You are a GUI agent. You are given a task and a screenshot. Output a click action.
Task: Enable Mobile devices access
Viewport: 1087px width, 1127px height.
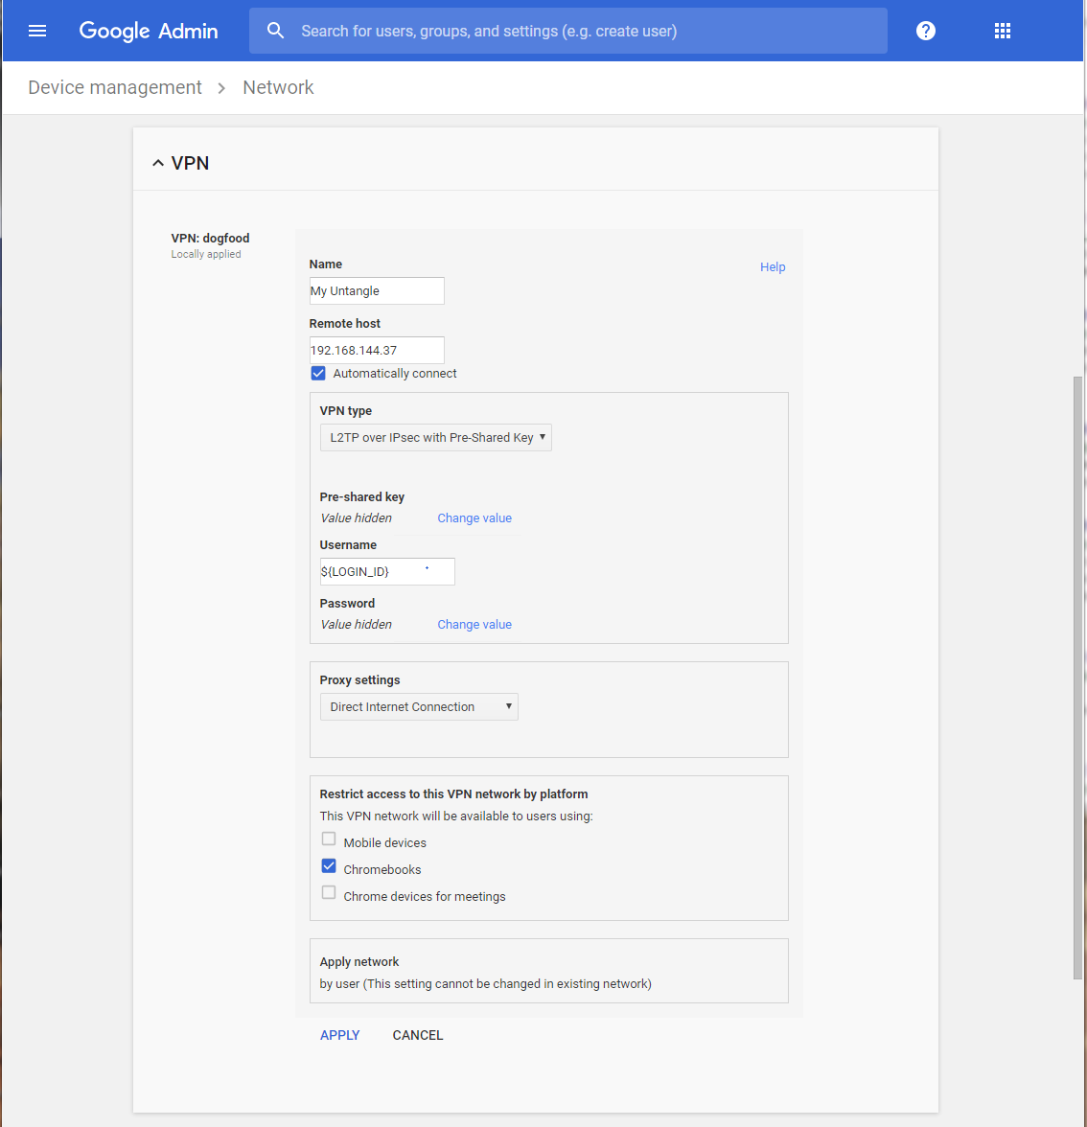(x=329, y=838)
